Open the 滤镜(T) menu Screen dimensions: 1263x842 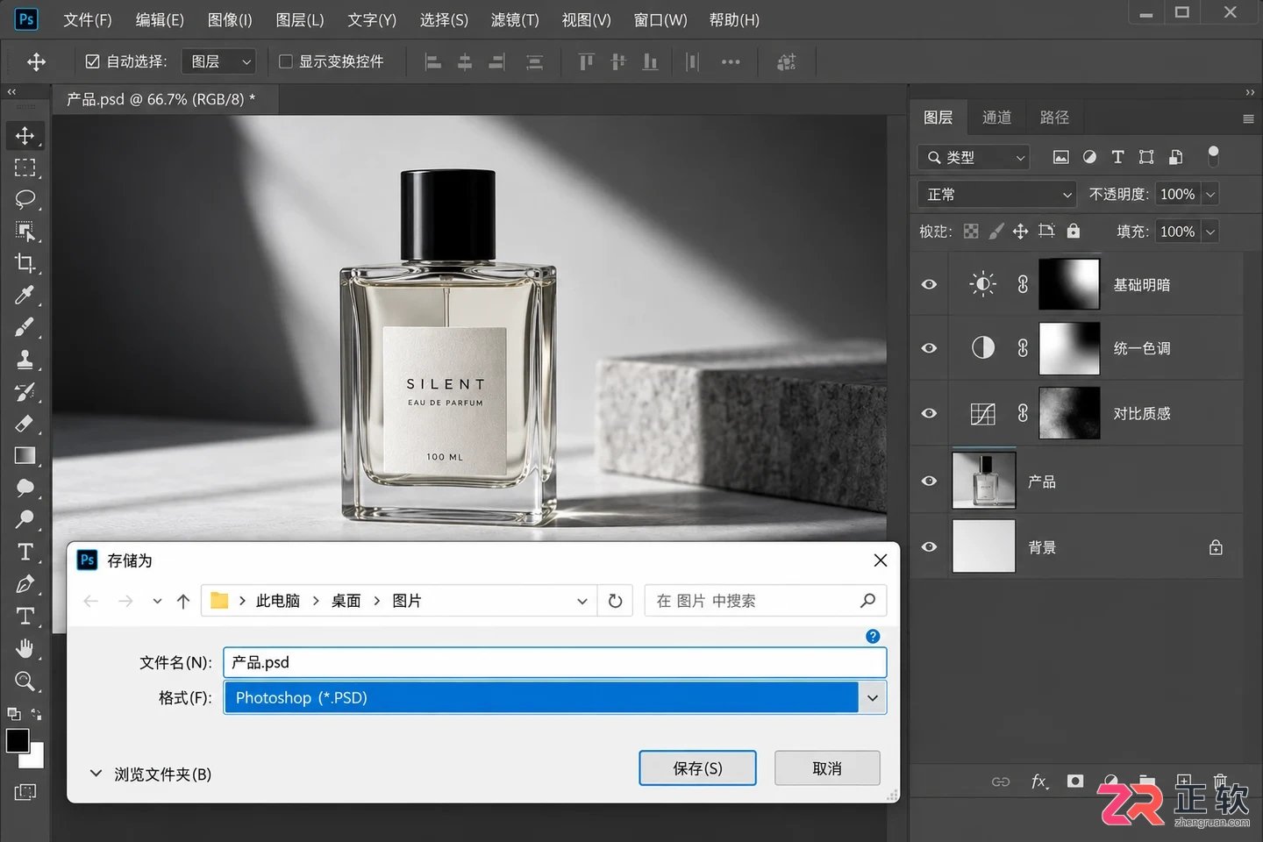[515, 19]
